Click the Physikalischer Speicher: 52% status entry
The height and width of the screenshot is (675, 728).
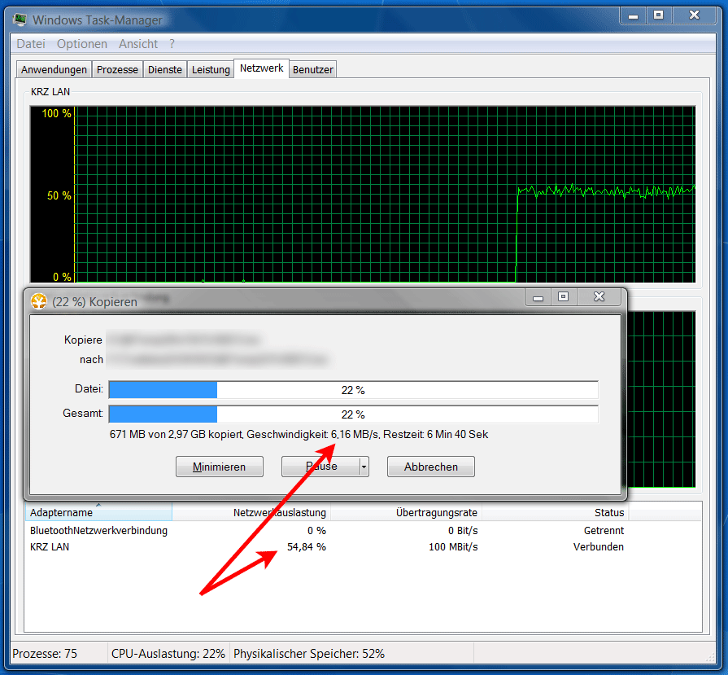click(x=309, y=654)
